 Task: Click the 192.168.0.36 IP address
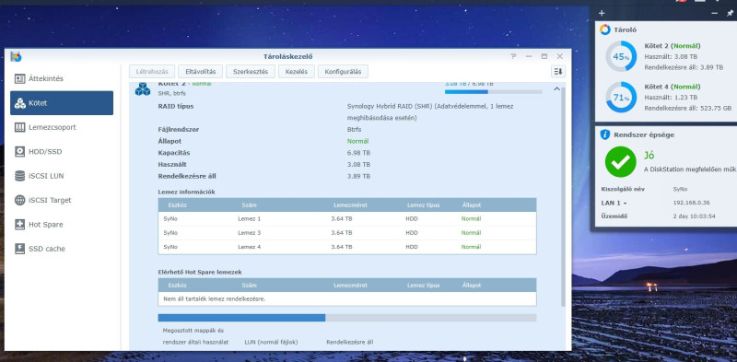point(692,203)
